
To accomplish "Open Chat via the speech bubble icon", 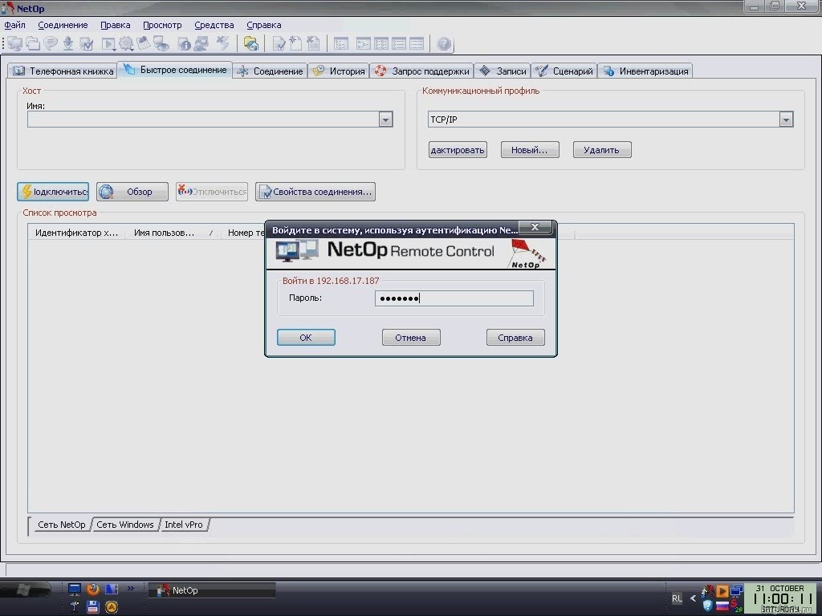I will click(x=51, y=44).
